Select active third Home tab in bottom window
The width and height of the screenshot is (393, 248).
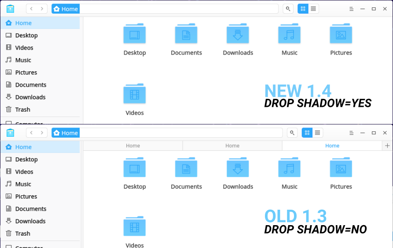tap(332, 146)
